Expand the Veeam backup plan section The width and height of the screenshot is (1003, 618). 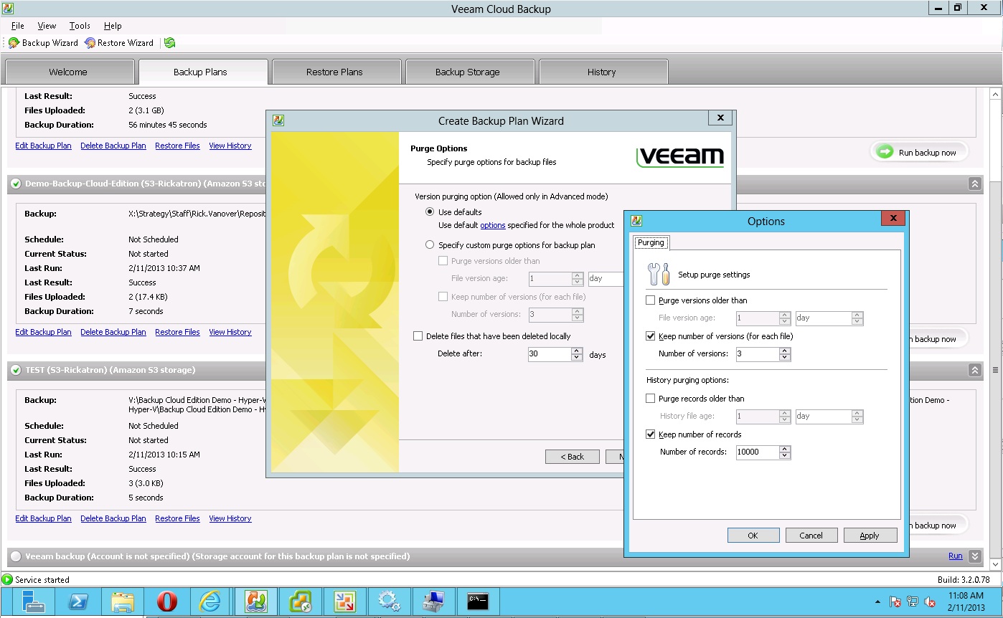click(974, 556)
